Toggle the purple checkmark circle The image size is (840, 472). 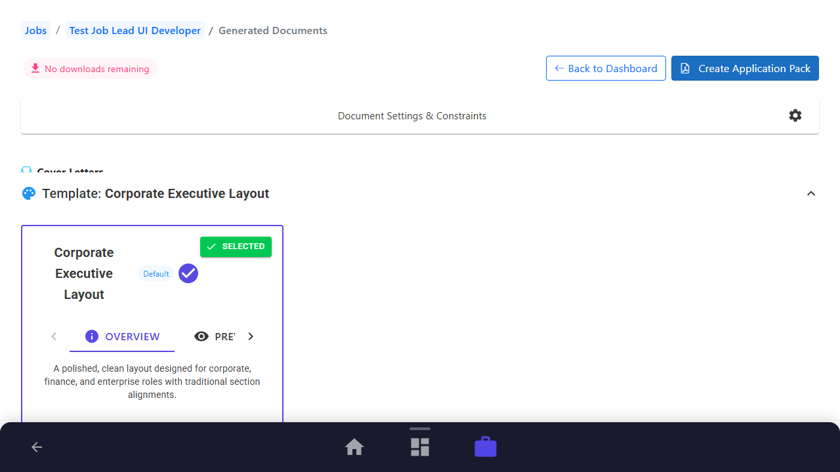click(x=188, y=273)
